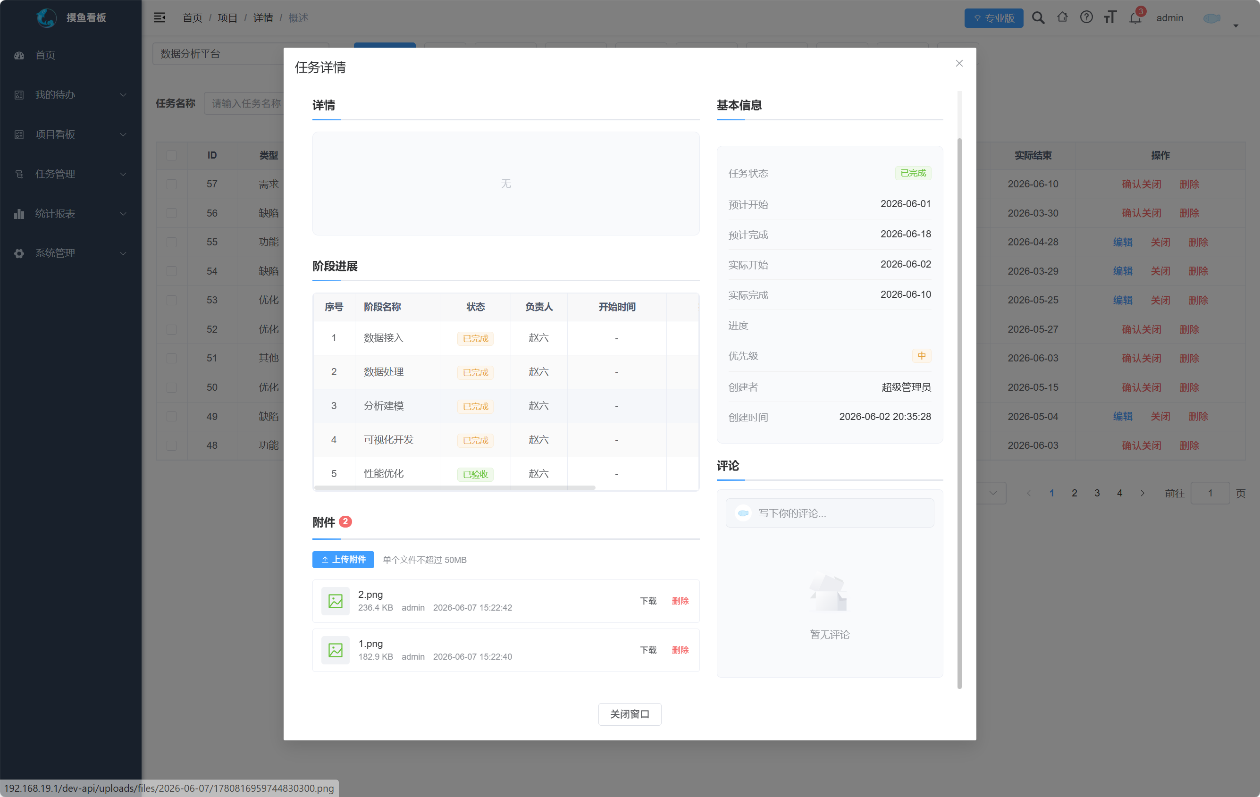The image size is (1260, 797).
Task: Click the 关闭窗口 button
Action: click(x=630, y=714)
